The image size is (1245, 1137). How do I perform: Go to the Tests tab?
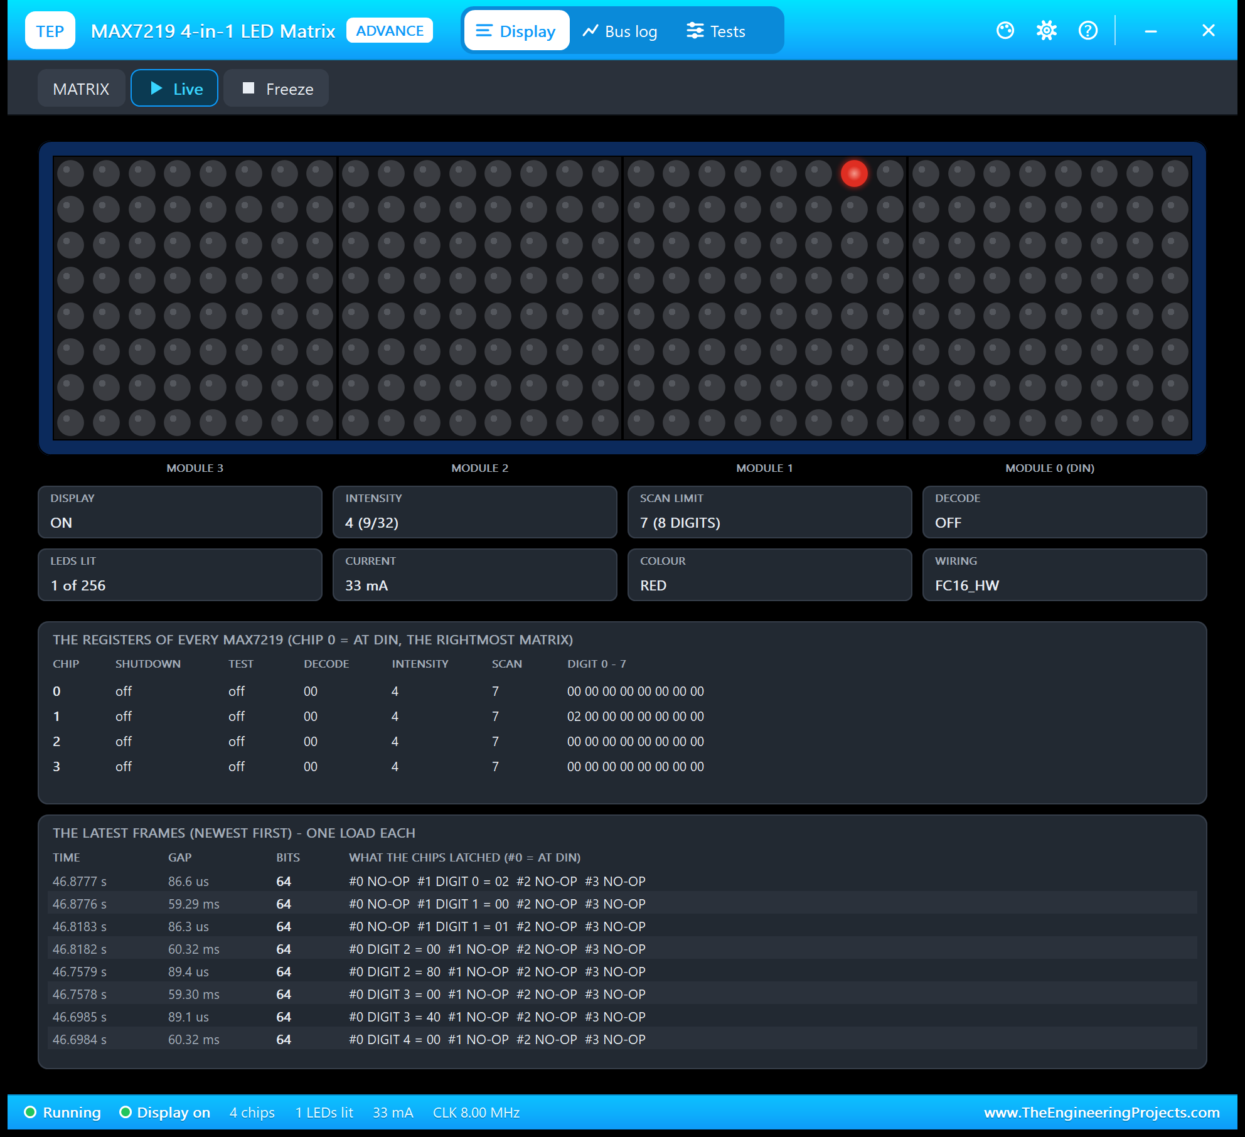[x=716, y=31]
